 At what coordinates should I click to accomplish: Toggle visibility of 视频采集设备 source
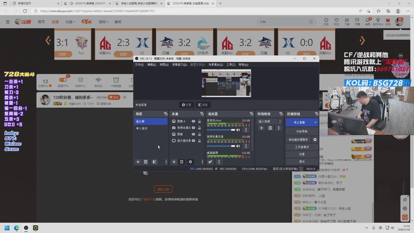[x=193, y=127]
